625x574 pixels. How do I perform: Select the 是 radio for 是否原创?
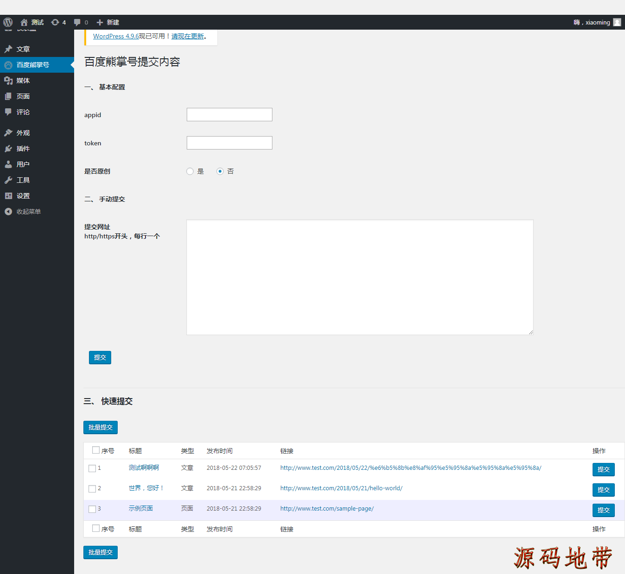pos(190,171)
